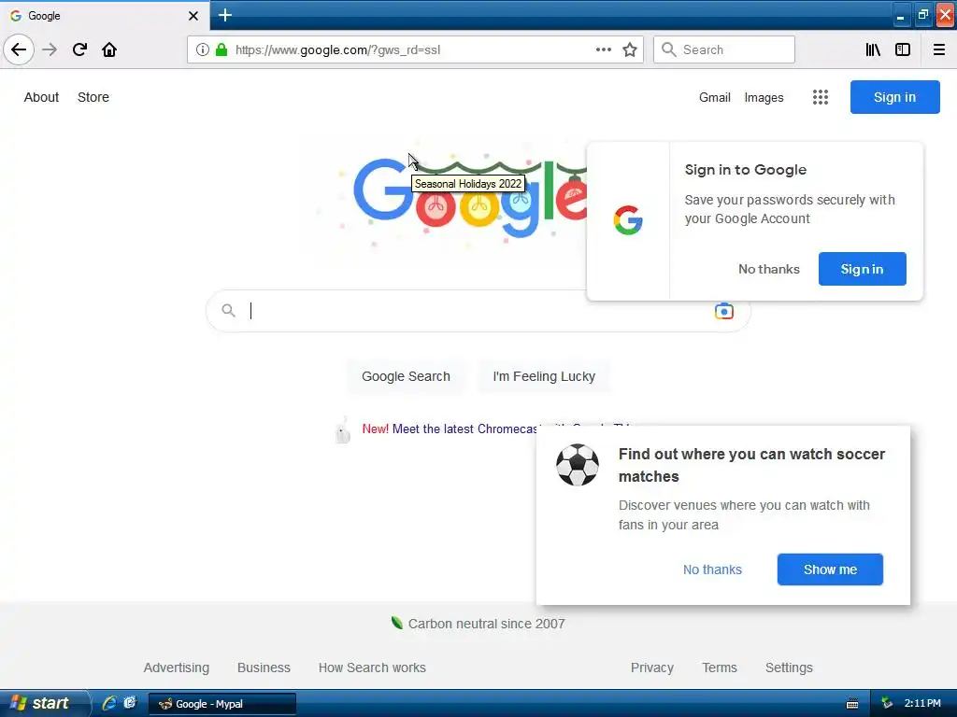Select the Google browser tab
Screen dimensions: 957x717
pyautogui.click(x=105, y=16)
